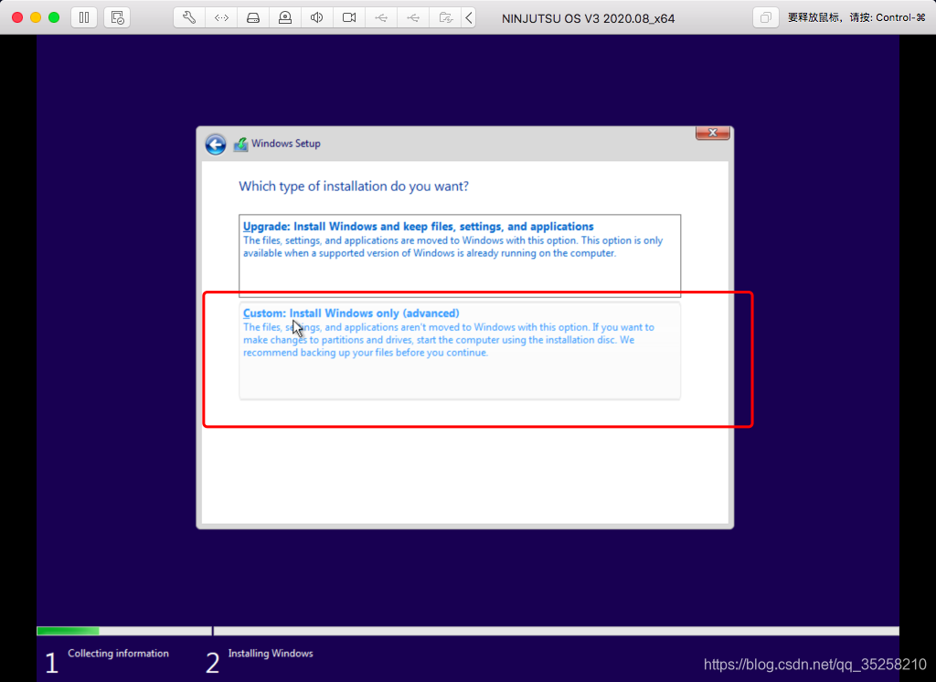936x682 pixels.
Task: Choose Upgrade: Install Windows and keep files
Action: tap(460, 256)
